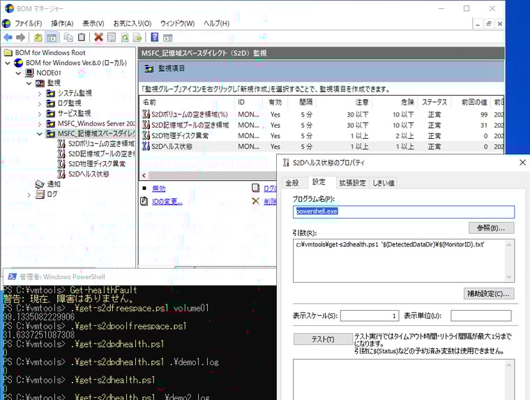Click the 表示スケール(S) field
The image size is (530, 400).
click(370, 316)
